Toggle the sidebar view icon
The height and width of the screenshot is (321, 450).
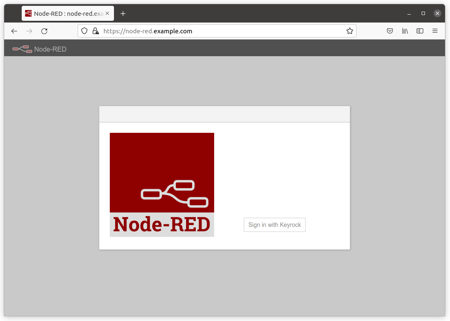point(420,31)
